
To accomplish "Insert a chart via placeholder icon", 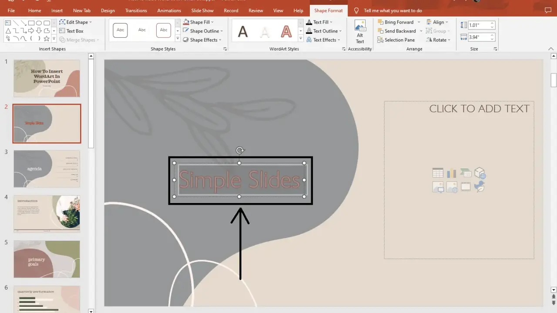I will [452, 173].
